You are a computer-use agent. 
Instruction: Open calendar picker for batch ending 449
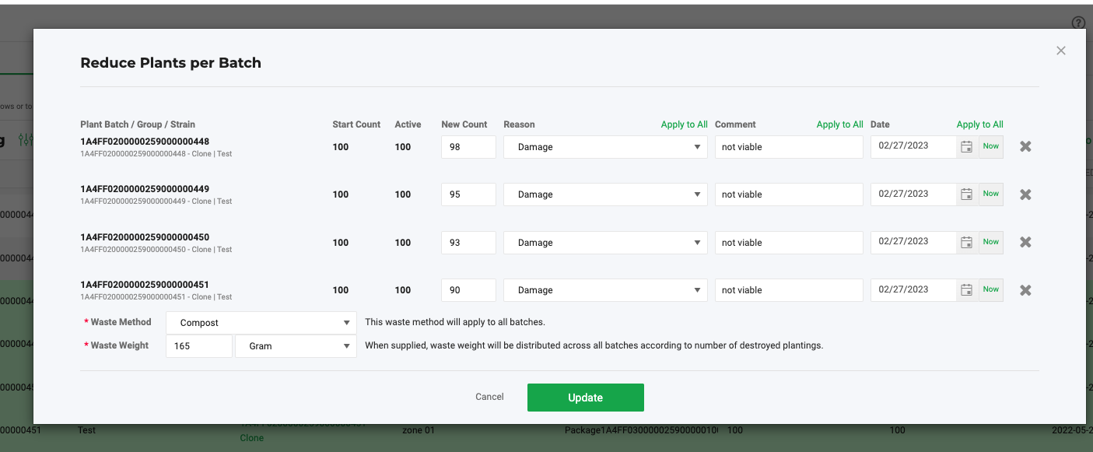pyautogui.click(x=967, y=194)
